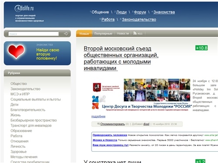Select Общество category
The width and height of the screenshot is (218, 163).
tap(19, 83)
